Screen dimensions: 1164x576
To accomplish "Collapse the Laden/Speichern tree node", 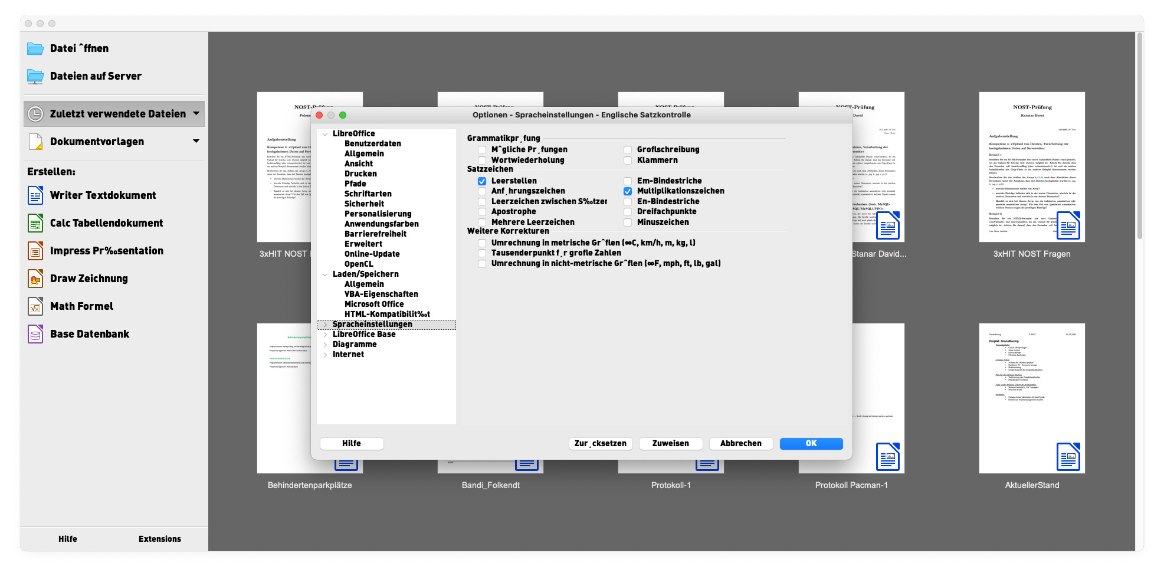I will (325, 274).
